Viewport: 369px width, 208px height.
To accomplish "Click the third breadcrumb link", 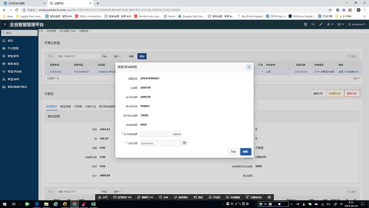I will pyautogui.click(x=67, y=31).
